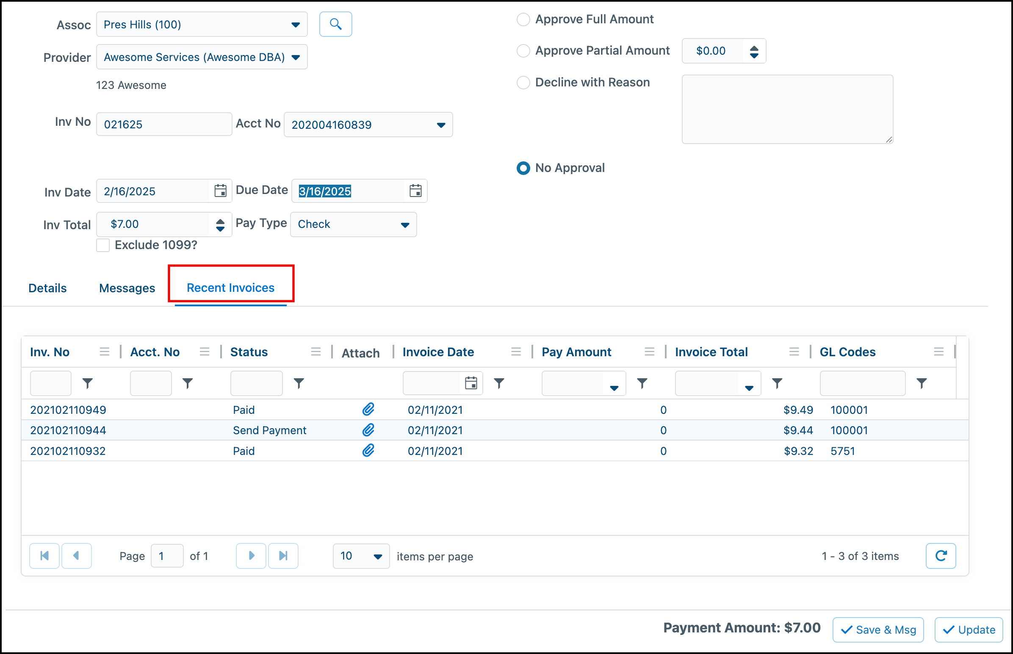The height and width of the screenshot is (654, 1013).
Task: Check the Exclude 1099 checkbox
Action: 103,245
